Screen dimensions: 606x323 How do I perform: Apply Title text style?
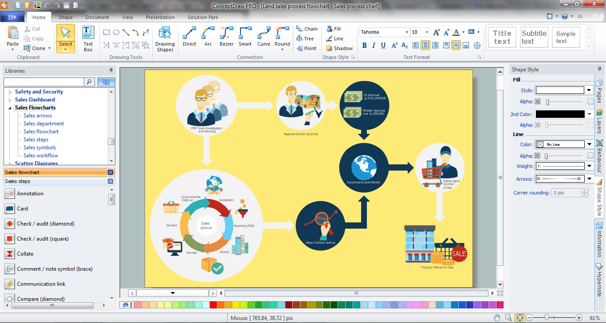(x=502, y=37)
